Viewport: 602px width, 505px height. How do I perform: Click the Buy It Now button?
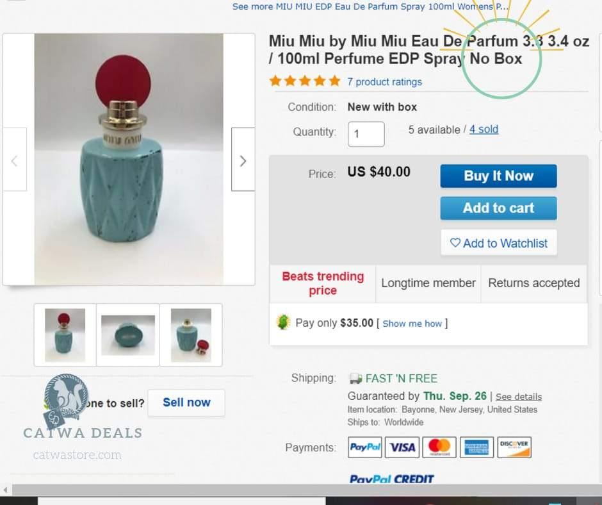pyautogui.click(x=498, y=176)
